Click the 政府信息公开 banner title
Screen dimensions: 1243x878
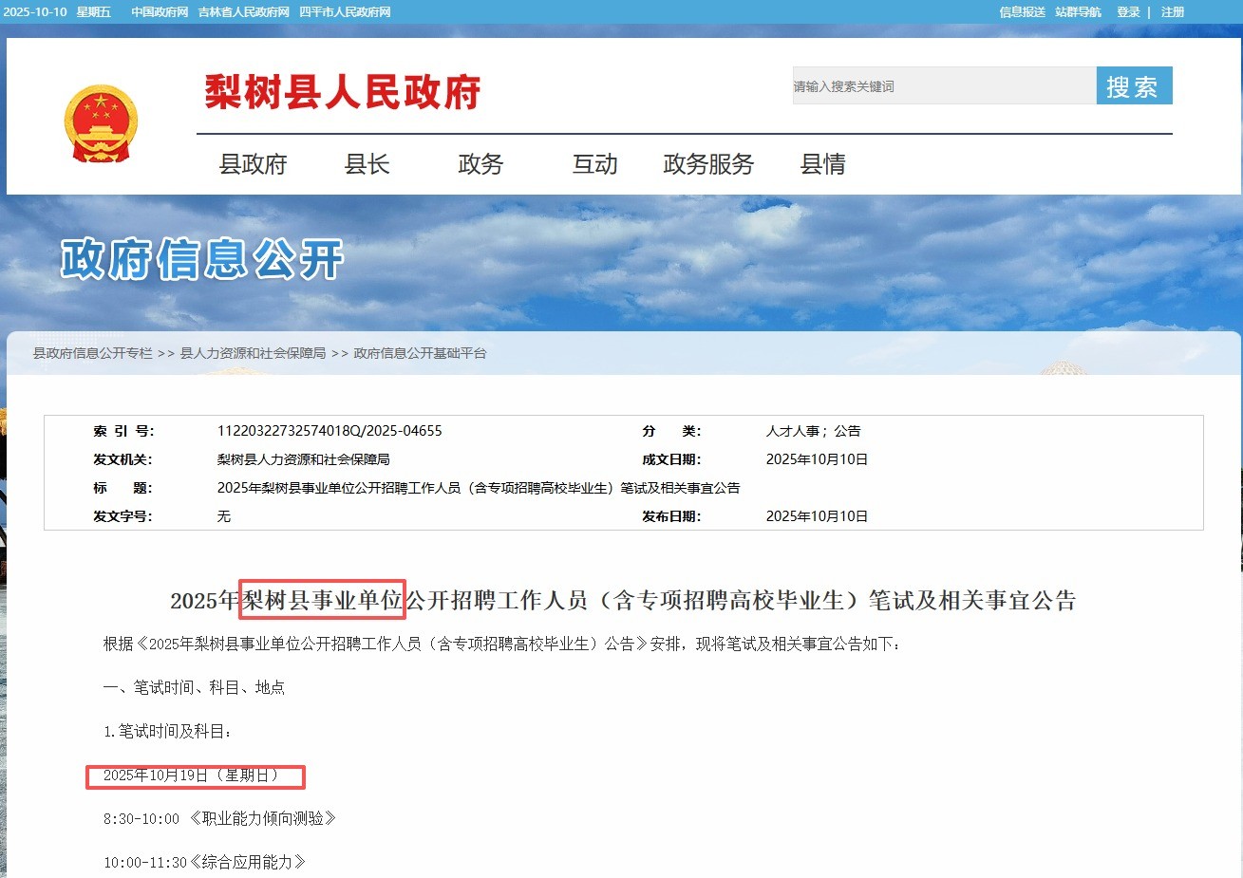coord(202,259)
